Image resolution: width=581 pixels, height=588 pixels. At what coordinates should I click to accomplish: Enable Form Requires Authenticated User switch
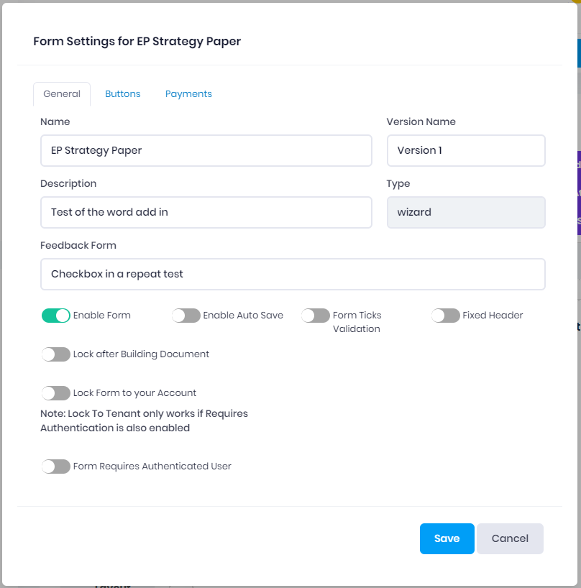(56, 467)
